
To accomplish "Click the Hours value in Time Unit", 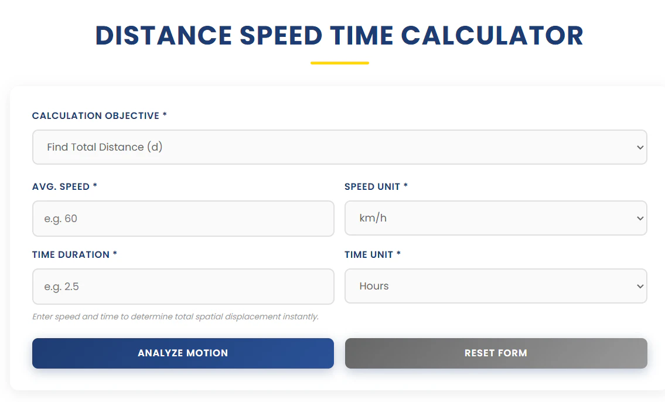I will coord(374,286).
